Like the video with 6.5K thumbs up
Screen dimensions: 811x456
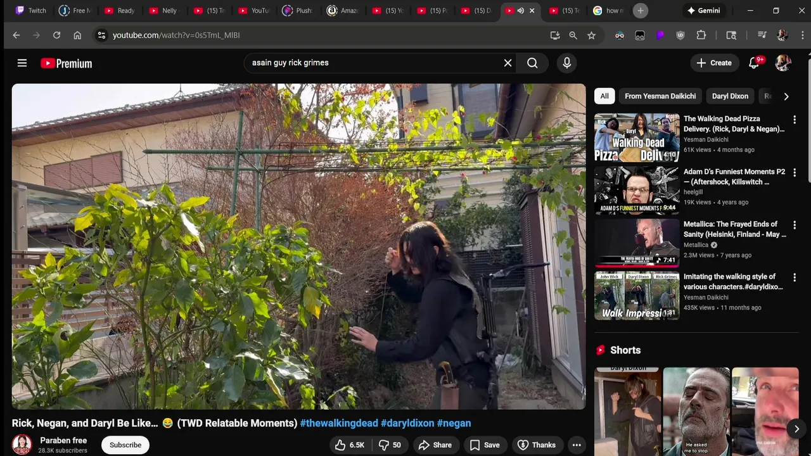click(349, 445)
